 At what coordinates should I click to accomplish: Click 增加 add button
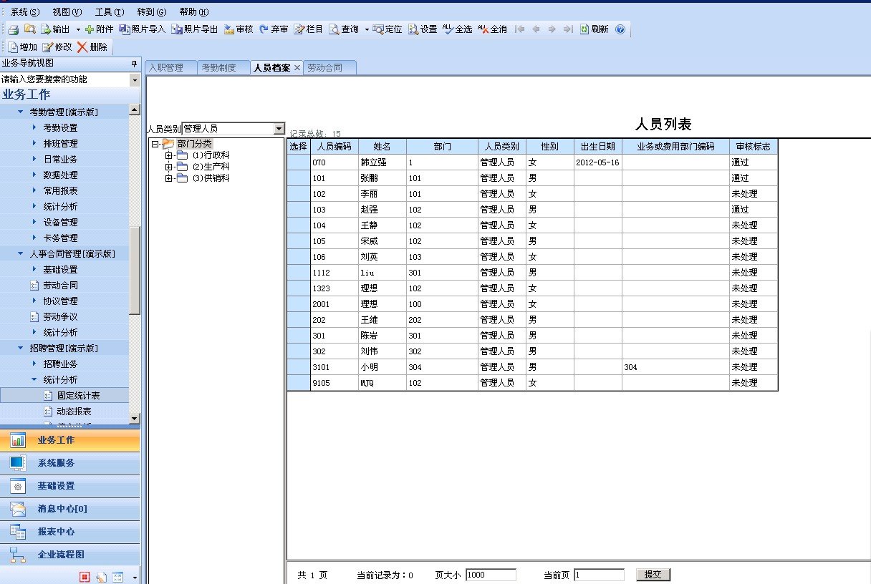[23, 47]
